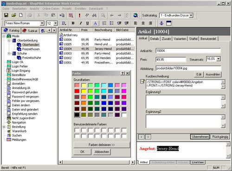Click the help question mark in Farbe dialog
Viewport: 232px width, 171px height.
(122, 73)
